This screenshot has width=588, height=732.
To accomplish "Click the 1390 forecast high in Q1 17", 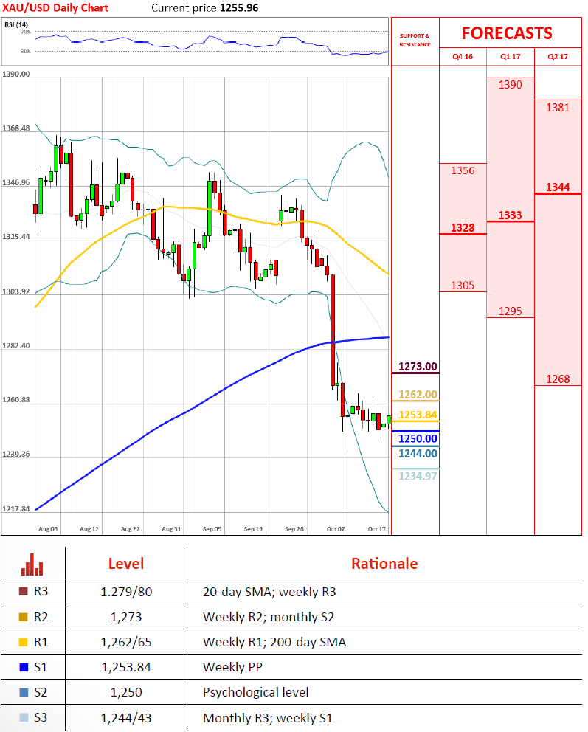I will click(510, 85).
